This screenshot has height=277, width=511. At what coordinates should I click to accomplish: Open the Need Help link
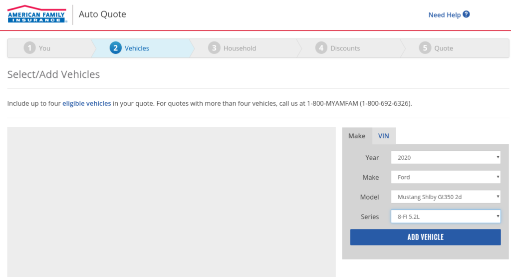click(x=444, y=15)
